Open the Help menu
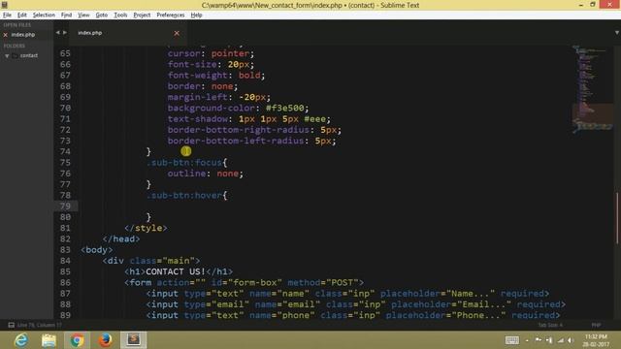The width and height of the screenshot is (621, 349). click(196, 16)
